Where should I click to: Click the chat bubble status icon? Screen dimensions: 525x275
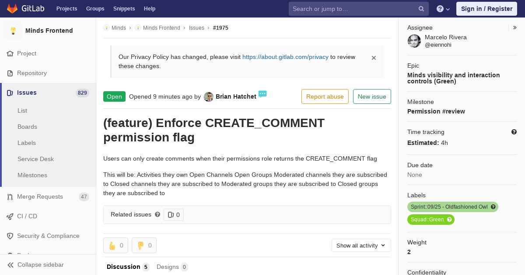[x=262, y=94]
